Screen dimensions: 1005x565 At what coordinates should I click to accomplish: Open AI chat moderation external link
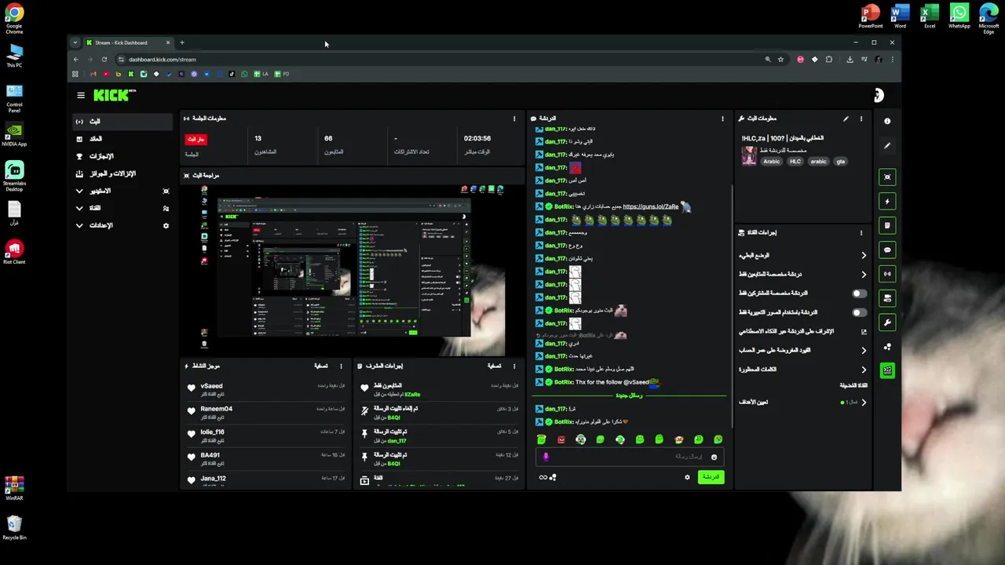863,331
